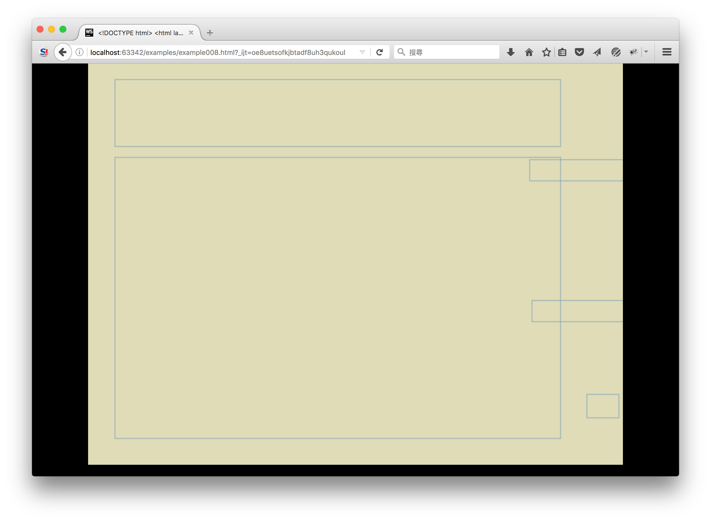Bookmark this page with the star icon

(547, 52)
